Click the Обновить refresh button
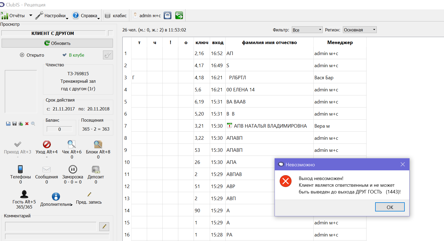The width and height of the screenshot is (444, 241). coord(57,43)
